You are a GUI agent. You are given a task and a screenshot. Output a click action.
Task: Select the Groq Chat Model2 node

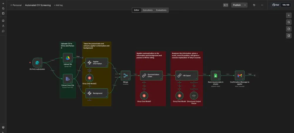[x=89, y=78]
